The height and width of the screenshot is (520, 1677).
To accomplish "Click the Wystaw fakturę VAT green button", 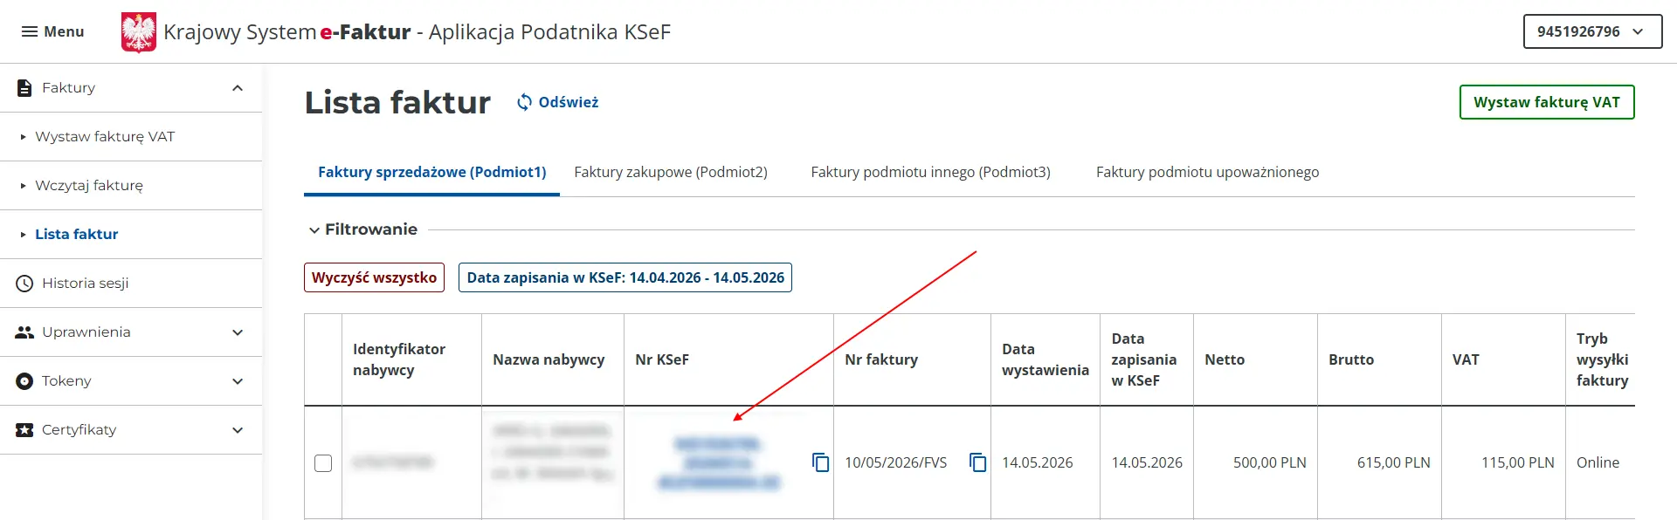I will pyautogui.click(x=1547, y=102).
